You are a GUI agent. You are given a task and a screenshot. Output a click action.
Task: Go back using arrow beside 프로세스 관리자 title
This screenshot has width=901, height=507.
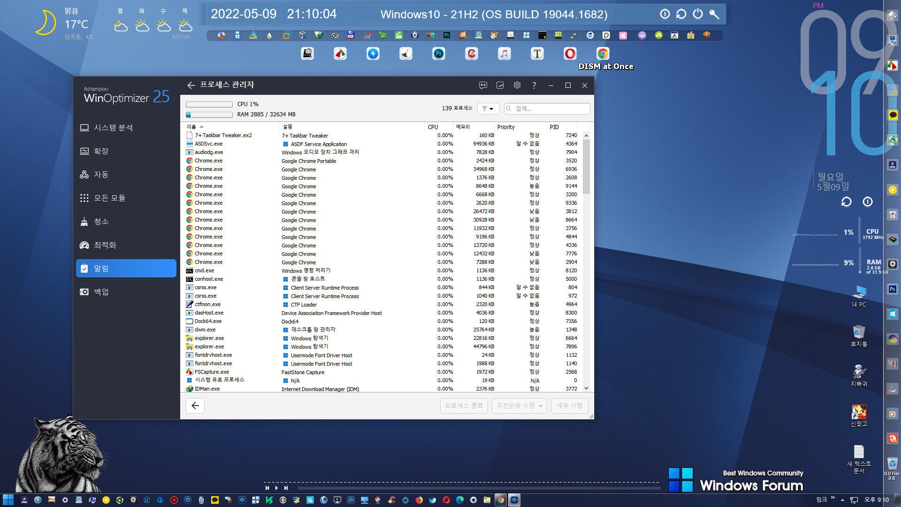[191, 85]
